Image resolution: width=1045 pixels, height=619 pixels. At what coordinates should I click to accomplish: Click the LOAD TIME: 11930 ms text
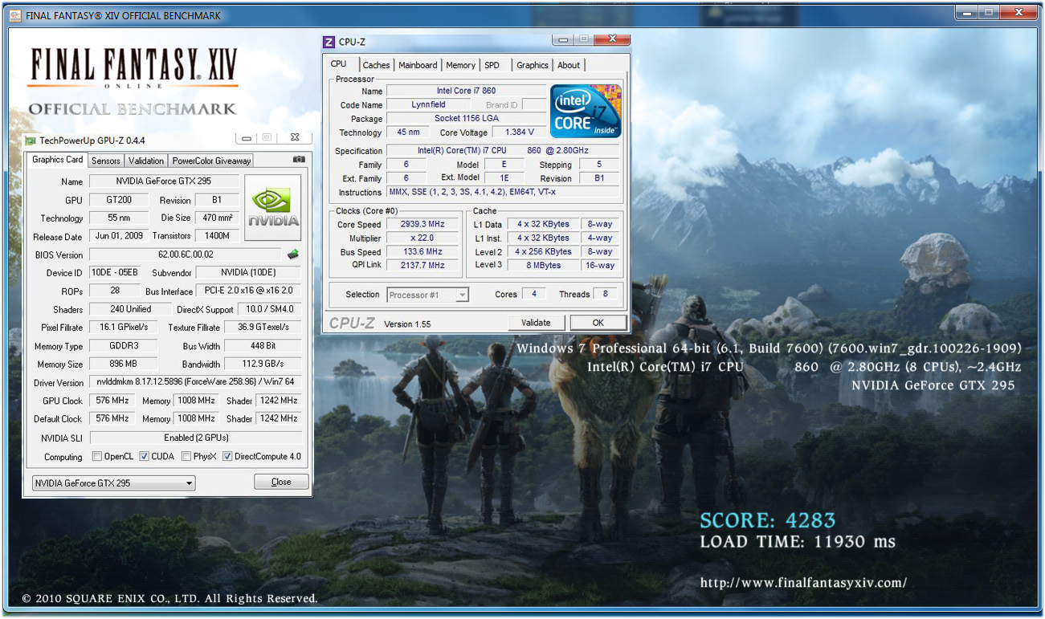click(798, 542)
